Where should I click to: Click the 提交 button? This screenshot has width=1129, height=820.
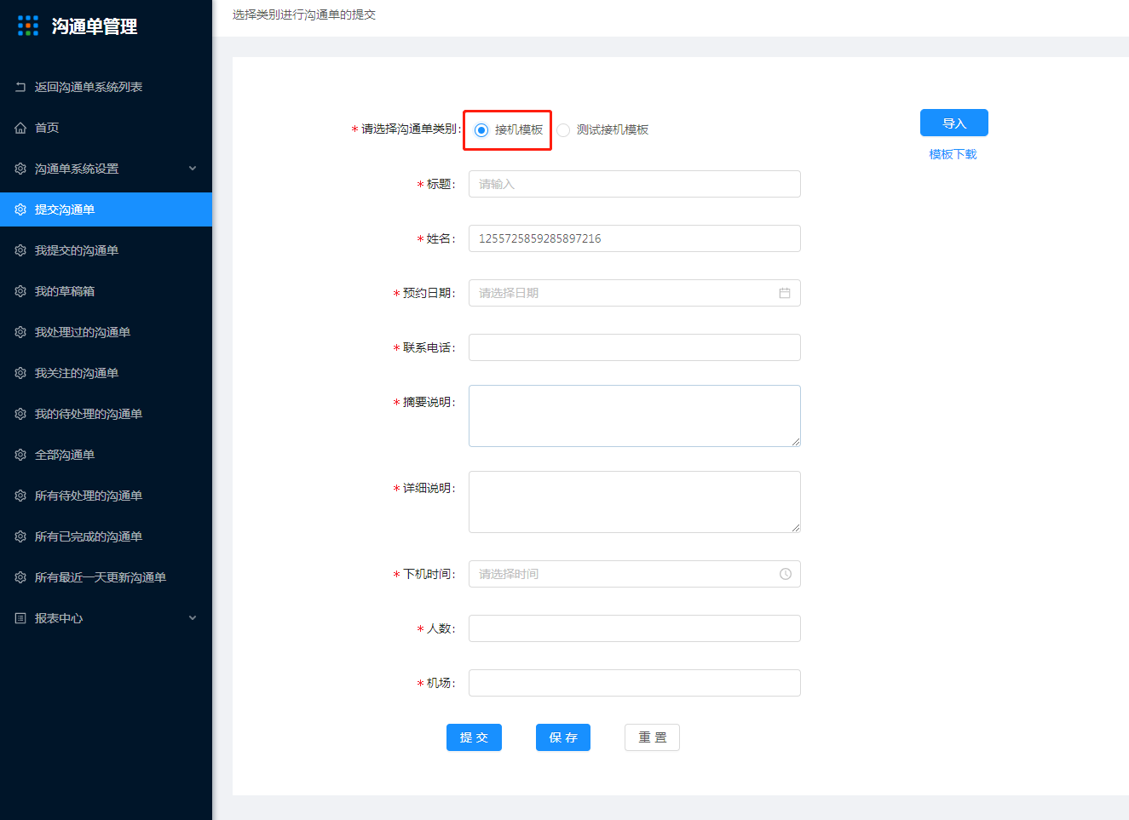pyautogui.click(x=474, y=737)
